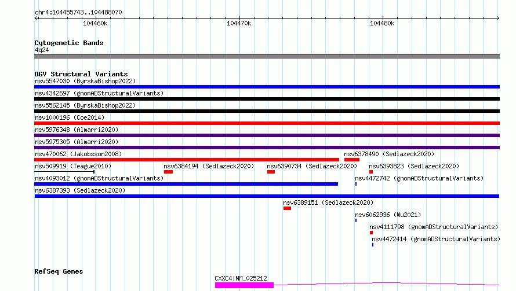Screen dimensions: 516x291
Task: Select the small red nsv6389151 variant block
Action: pyautogui.click(x=288, y=208)
